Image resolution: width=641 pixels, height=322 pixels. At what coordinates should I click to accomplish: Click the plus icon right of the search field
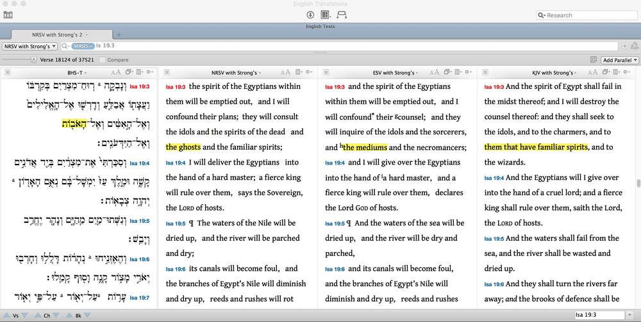[x=624, y=46]
